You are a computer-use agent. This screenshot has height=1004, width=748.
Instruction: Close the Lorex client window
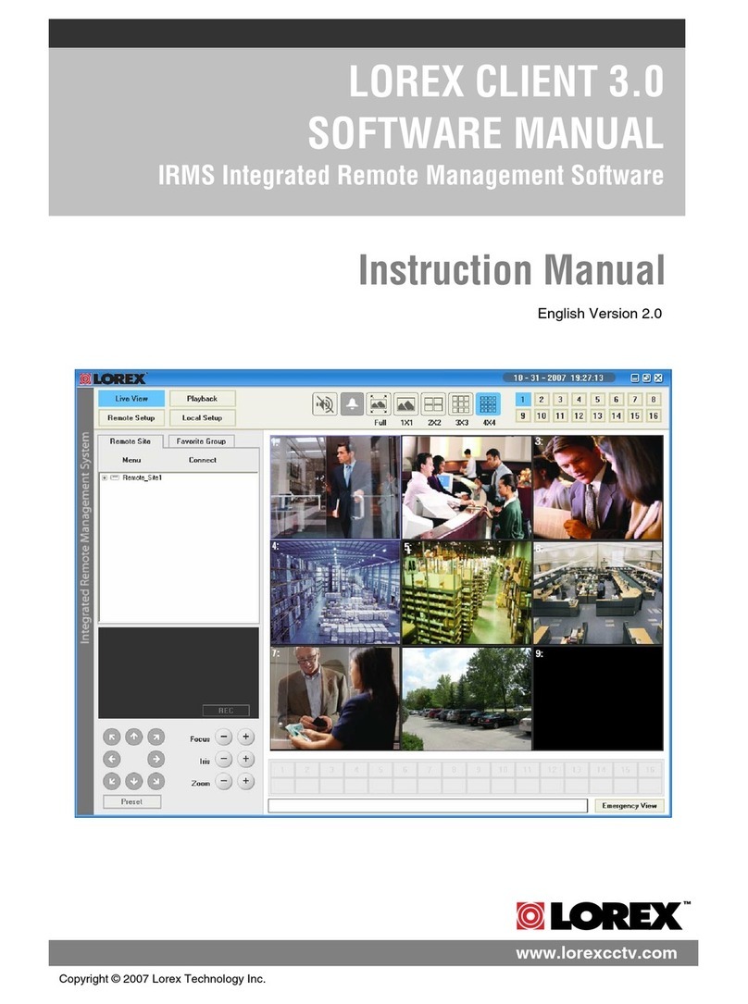pos(657,378)
